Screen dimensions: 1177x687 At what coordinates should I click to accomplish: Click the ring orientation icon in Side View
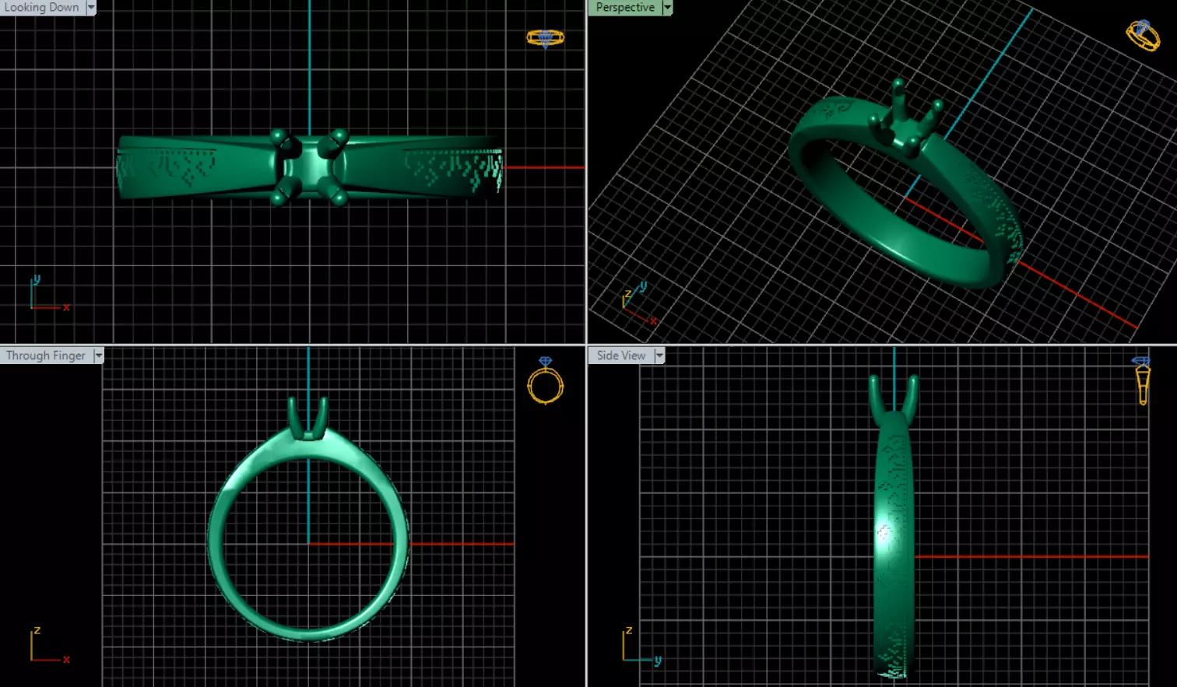pos(1142,380)
